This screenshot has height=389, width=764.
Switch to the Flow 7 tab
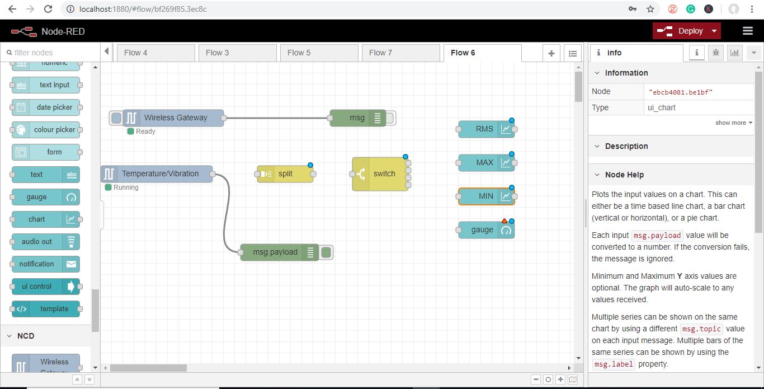(400, 53)
